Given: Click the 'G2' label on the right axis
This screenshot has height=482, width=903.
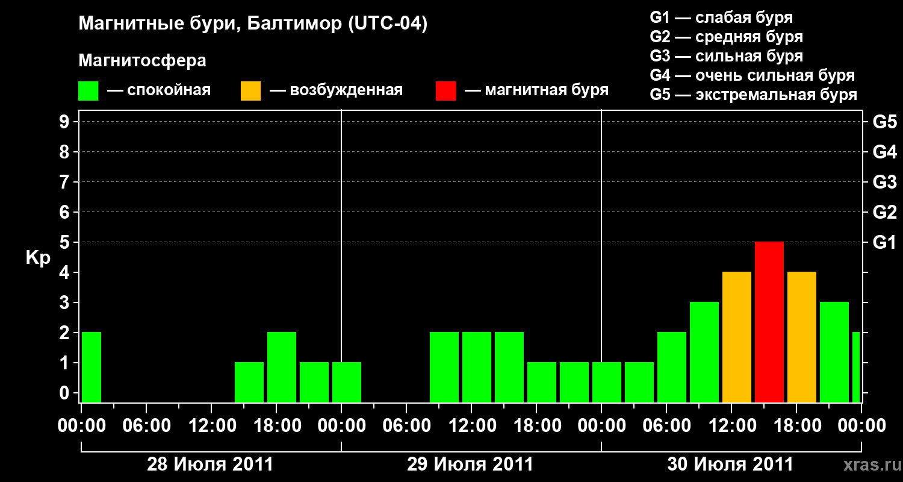Looking at the screenshot, I should pos(885,212).
